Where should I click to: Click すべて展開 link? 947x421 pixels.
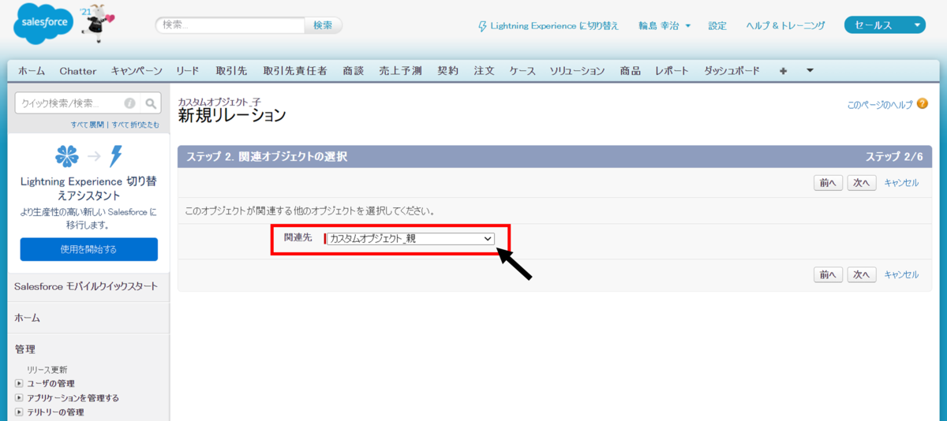[x=87, y=125]
